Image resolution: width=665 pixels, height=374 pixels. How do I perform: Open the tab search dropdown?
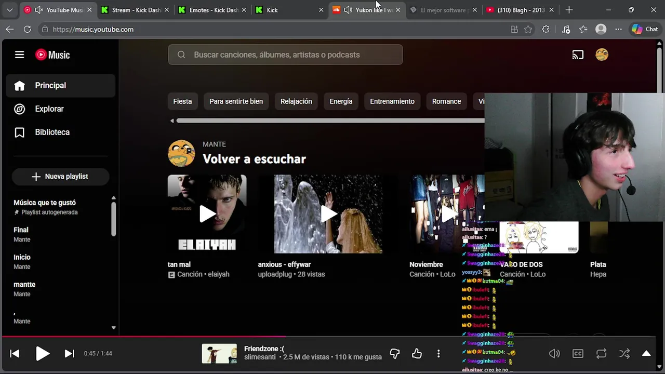[x=9, y=10]
